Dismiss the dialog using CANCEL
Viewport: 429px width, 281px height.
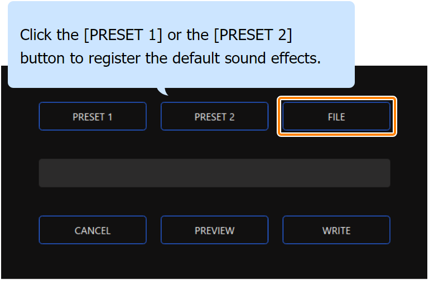pyautogui.click(x=93, y=230)
